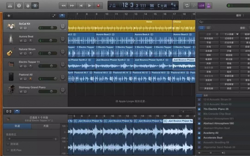Open the 96 bpm tempo display
Image resolution: width=250 pixels, height=156 pixels.
(x=152, y=6)
